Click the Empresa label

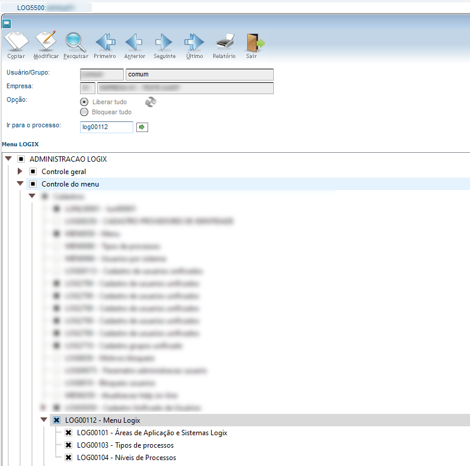click(x=20, y=86)
